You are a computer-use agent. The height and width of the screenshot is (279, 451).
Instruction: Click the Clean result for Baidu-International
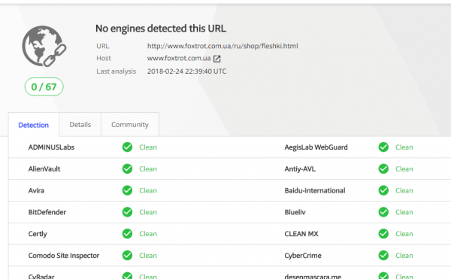pos(404,190)
